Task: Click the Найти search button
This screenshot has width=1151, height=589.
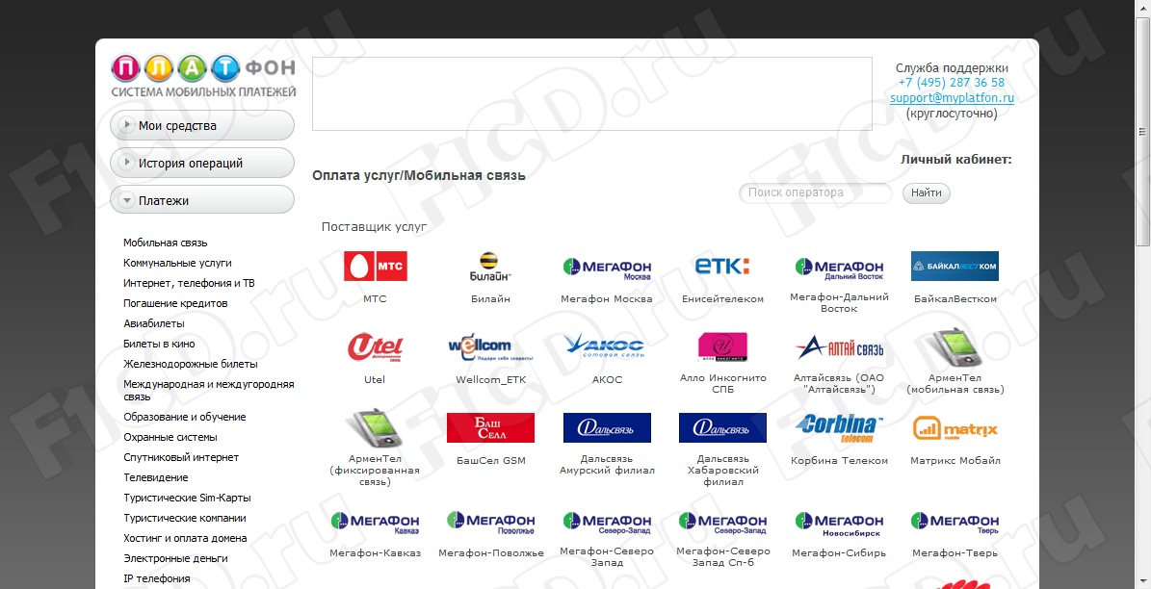Action: click(927, 192)
